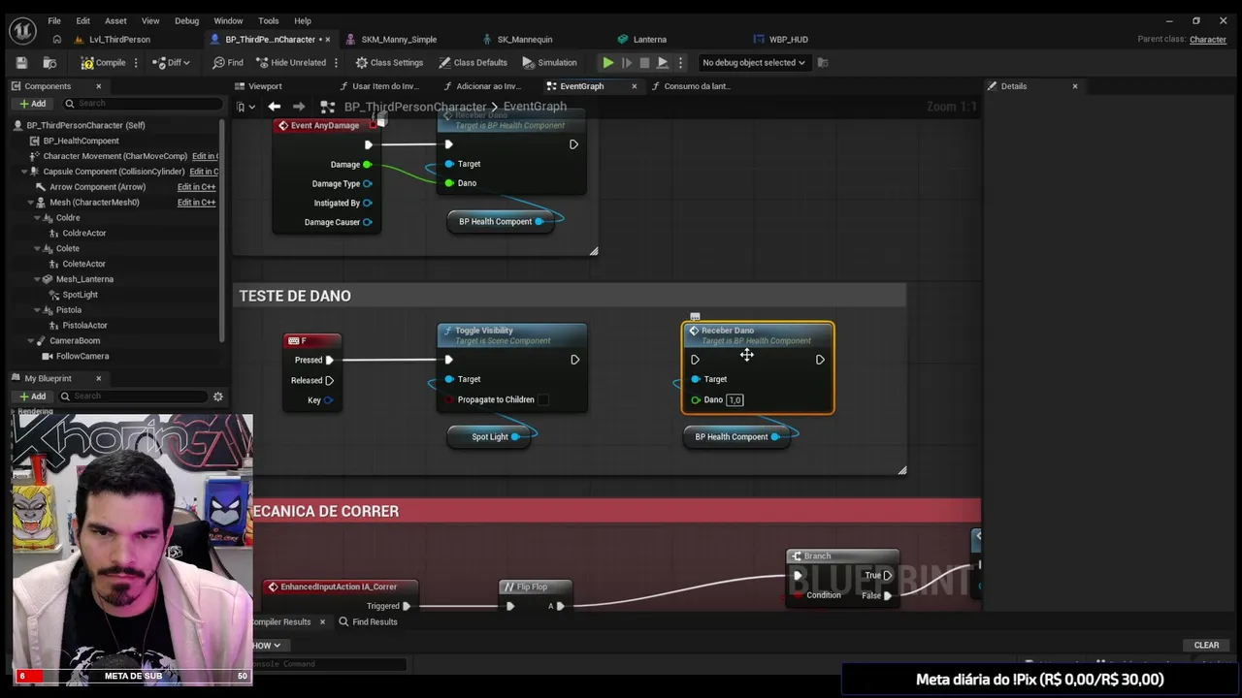Switch to Lvl_ThirdPerson tab

coord(119,40)
